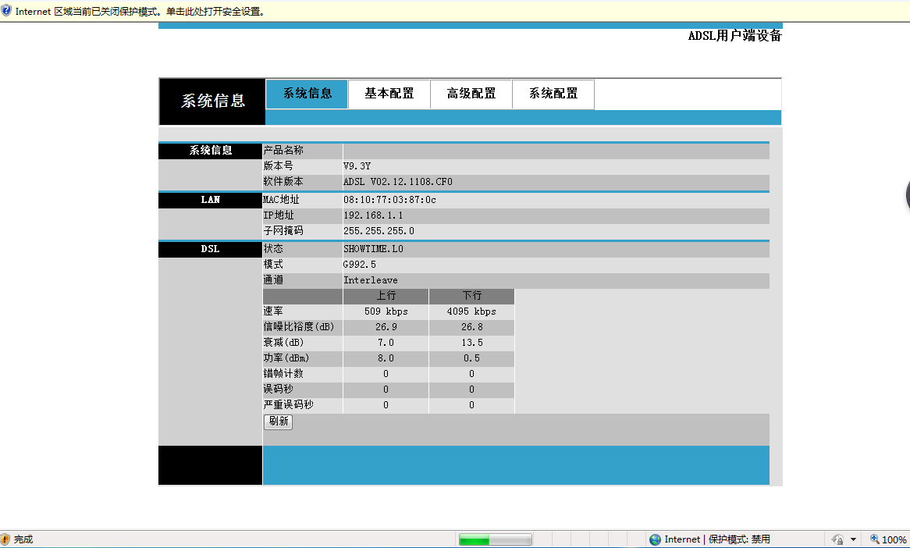Click the 上行 column header
910x548 pixels.
[386, 296]
